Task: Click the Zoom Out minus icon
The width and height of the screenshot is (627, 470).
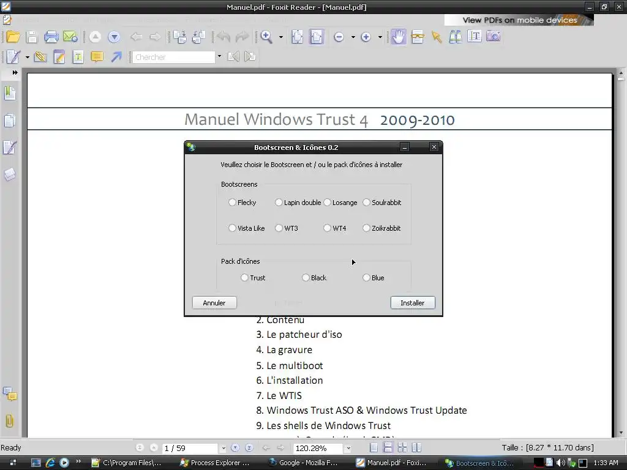Action: coord(339,37)
